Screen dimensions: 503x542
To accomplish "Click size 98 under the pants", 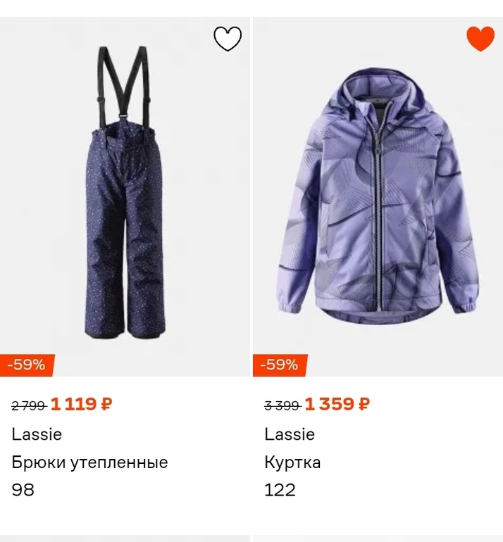I will [23, 490].
